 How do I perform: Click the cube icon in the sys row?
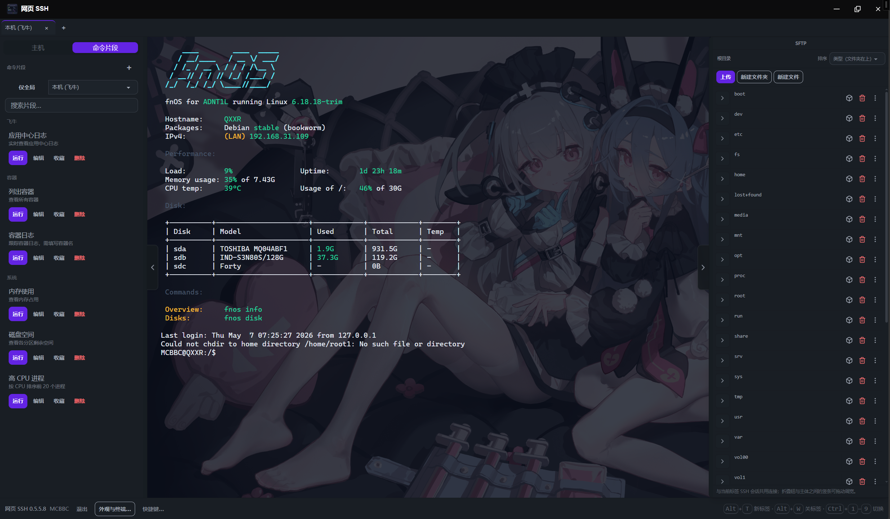pos(849,381)
